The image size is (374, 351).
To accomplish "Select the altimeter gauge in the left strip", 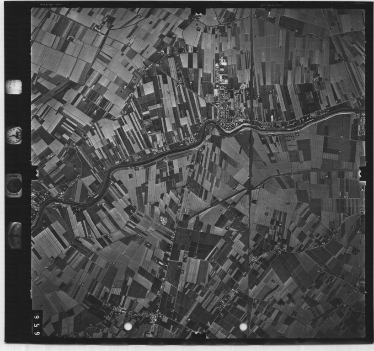I will point(14,235).
